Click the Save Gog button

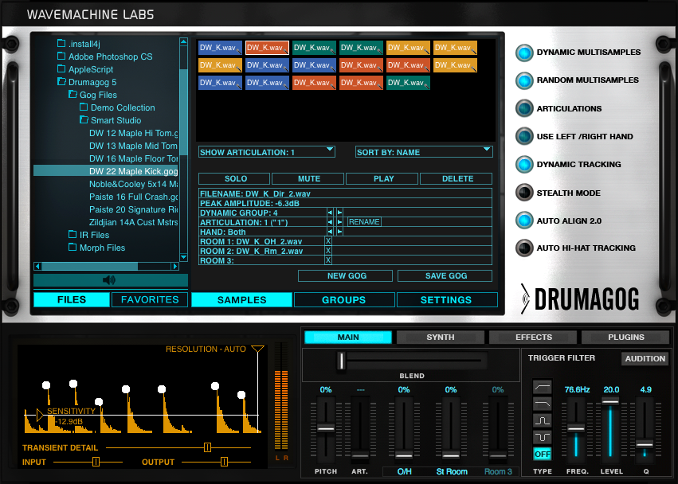point(445,276)
